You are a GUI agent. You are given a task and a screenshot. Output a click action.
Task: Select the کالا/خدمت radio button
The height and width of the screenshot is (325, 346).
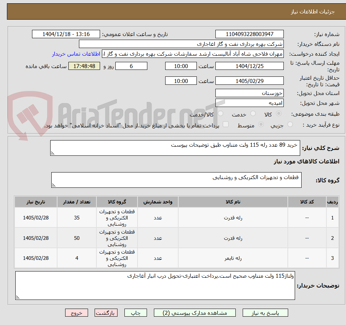pyautogui.click(x=220, y=114)
